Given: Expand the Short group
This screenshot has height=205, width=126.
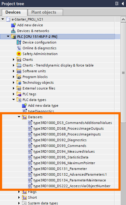Looking at the screenshot, I should [19, 197].
